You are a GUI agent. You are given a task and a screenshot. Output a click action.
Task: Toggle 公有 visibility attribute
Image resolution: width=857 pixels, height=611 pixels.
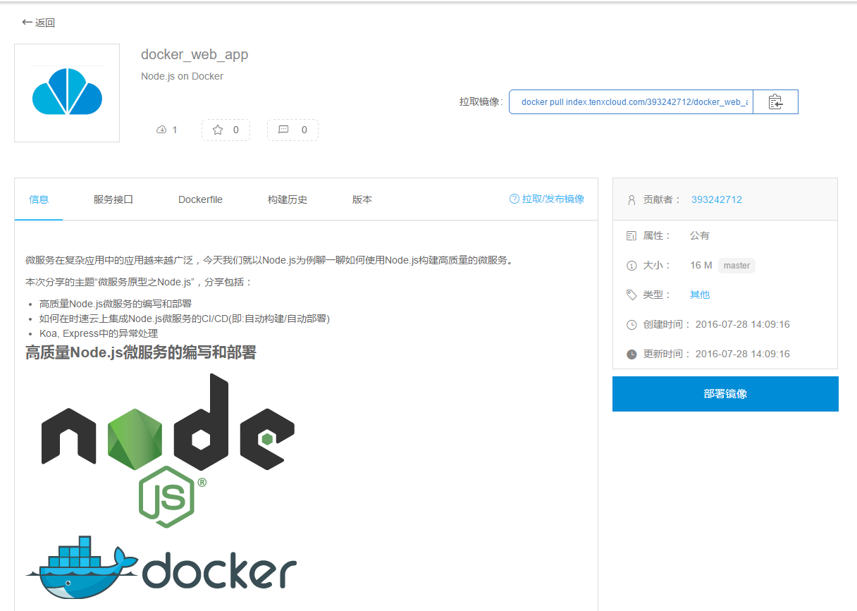(699, 235)
